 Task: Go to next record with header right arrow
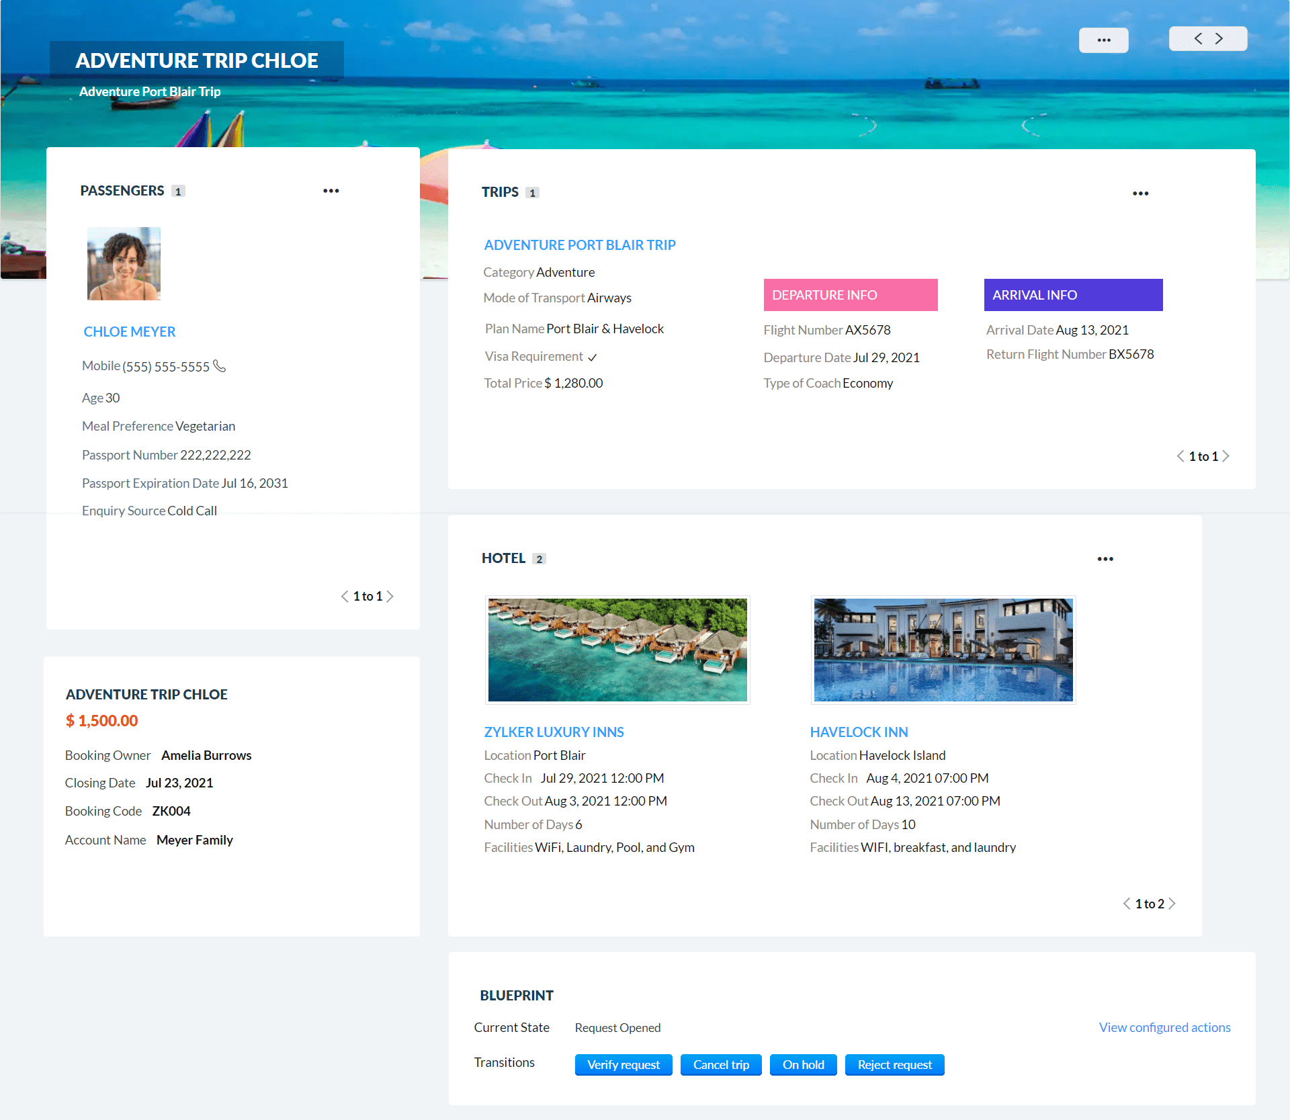pyautogui.click(x=1219, y=39)
